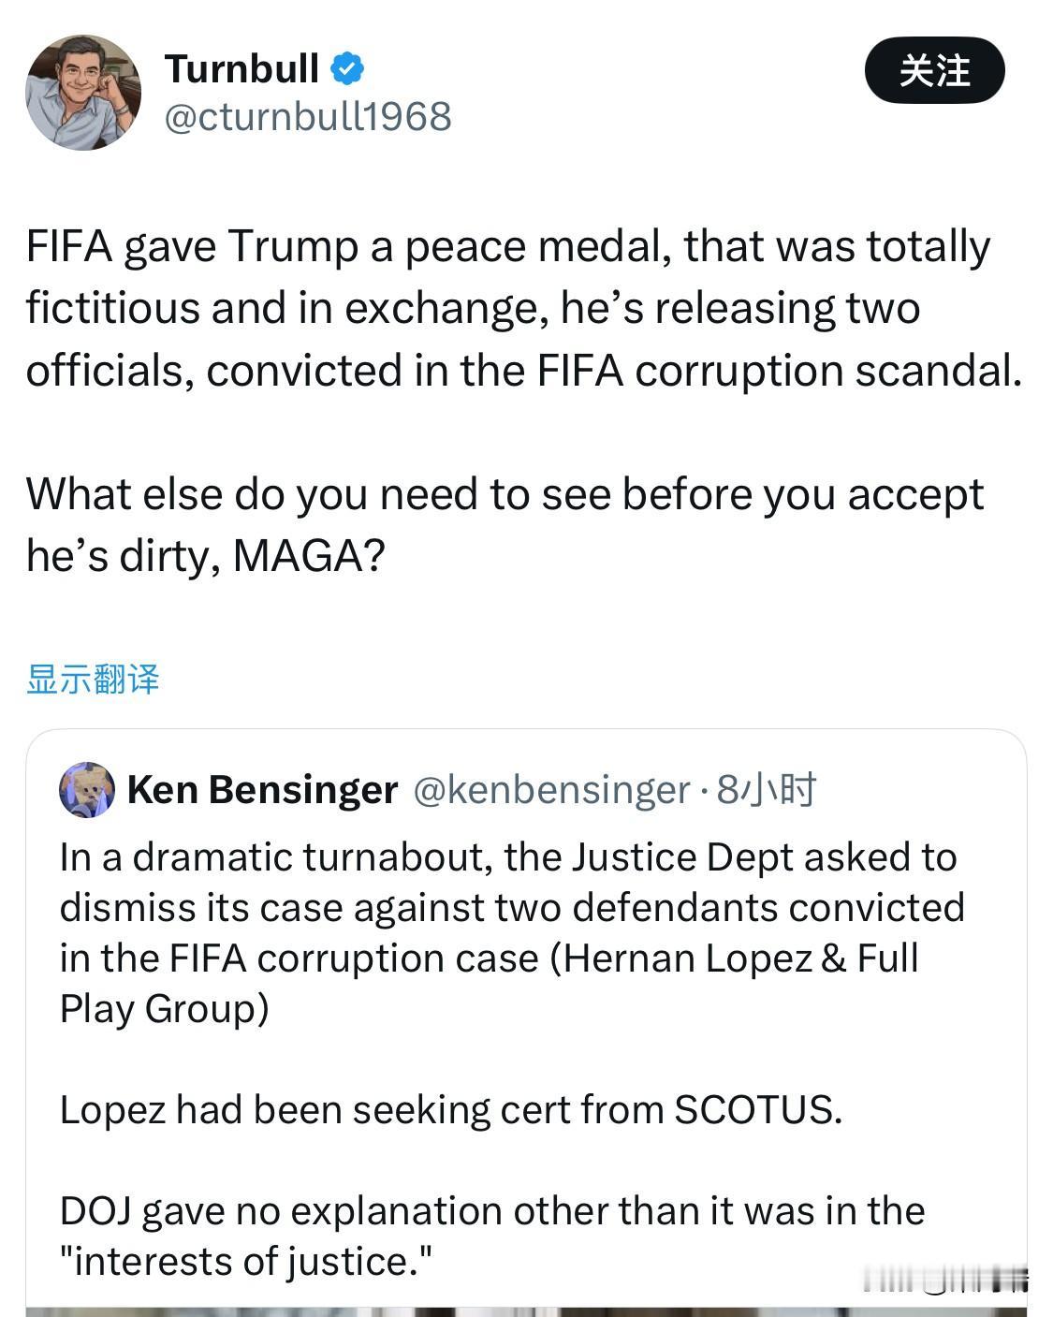1053x1317 pixels.
Task: Tap the "interests of justice." quoted phrase
Action: click(x=245, y=1261)
